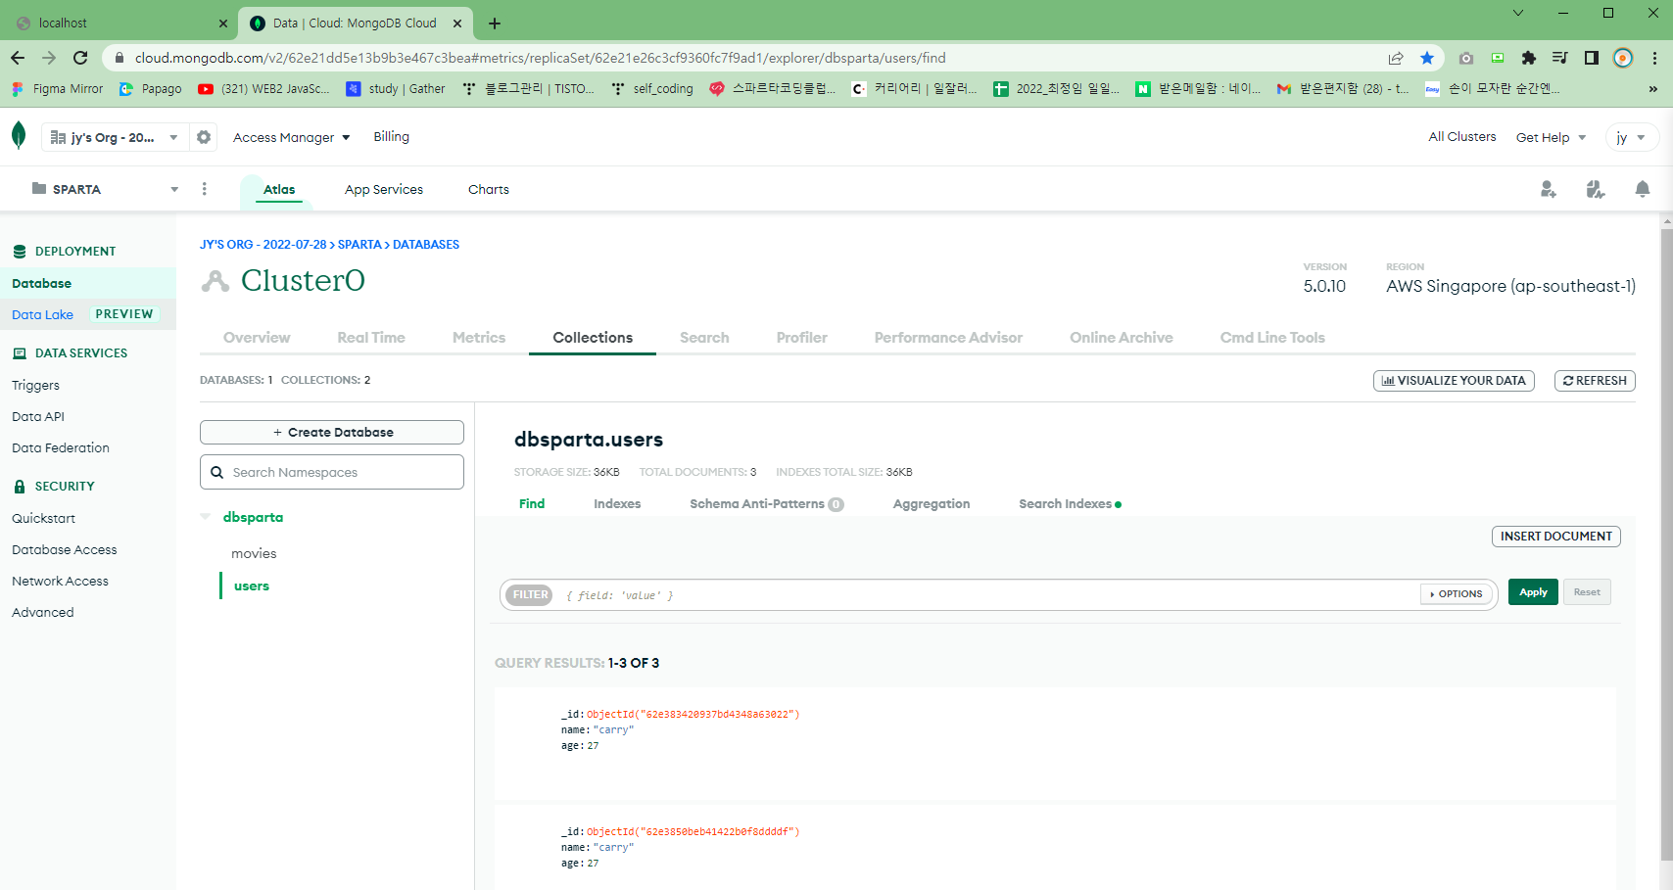This screenshot has width=1673, height=890.
Task: Switch to App Services tab
Action: coord(384,189)
